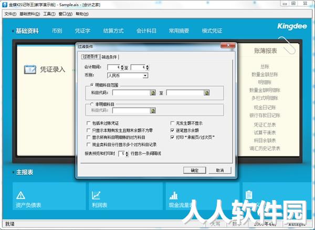Open 会计科目 in the top navigation
The width and height of the screenshot is (315, 230).
pos(146,31)
